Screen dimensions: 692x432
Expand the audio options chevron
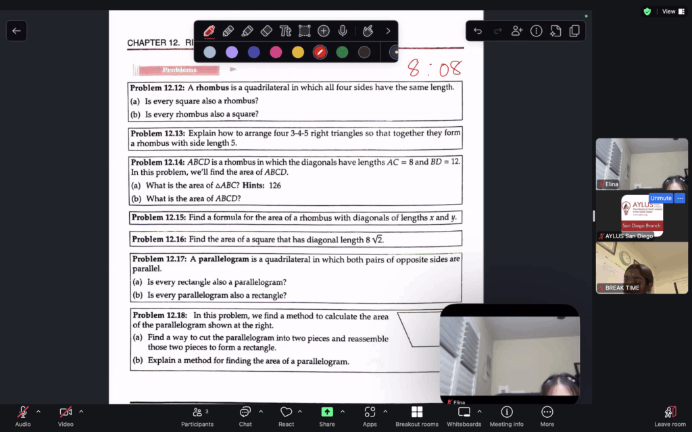(x=38, y=411)
